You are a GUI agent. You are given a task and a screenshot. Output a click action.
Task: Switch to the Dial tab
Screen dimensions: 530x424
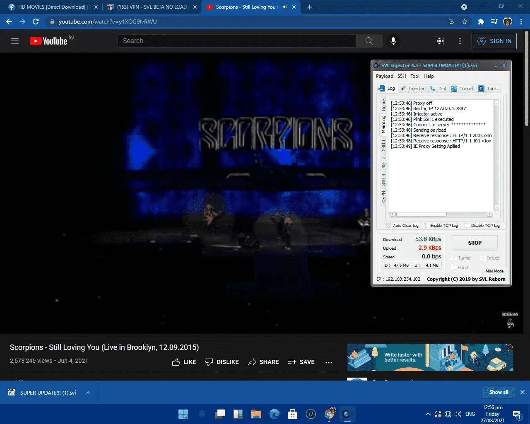(438, 89)
